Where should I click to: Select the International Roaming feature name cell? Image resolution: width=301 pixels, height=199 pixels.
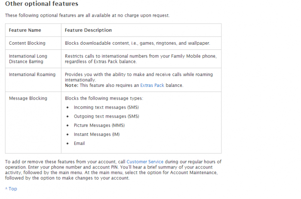(x=32, y=74)
